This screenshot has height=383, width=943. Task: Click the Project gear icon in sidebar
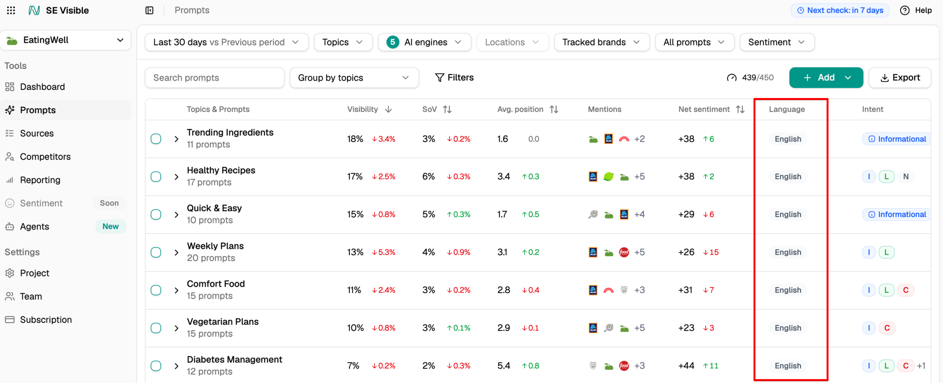tap(10, 273)
